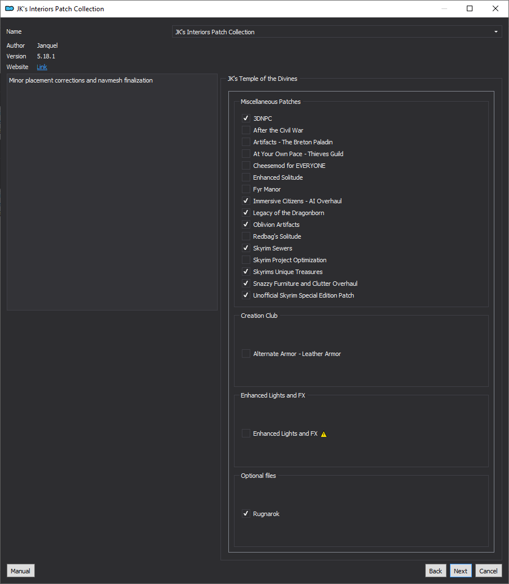Open the Website Link
The width and height of the screenshot is (509, 584).
pyautogui.click(x=42, y=67)
